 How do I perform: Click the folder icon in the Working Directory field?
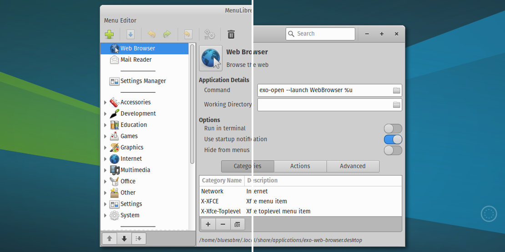(396, 104)
